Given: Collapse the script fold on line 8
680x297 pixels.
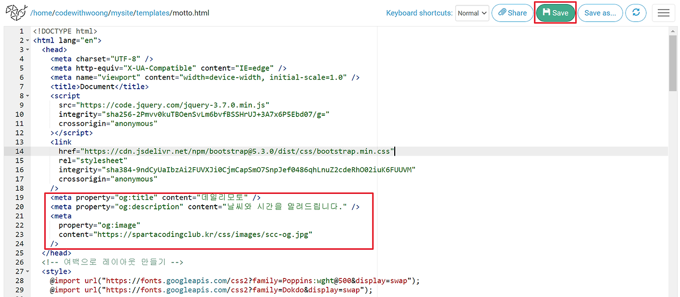Looking at the screenshot, I should [27, 96].
